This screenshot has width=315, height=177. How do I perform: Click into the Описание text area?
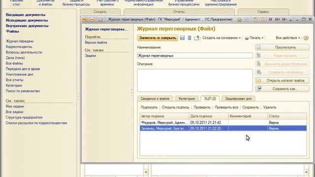click(x=195, y=80)
